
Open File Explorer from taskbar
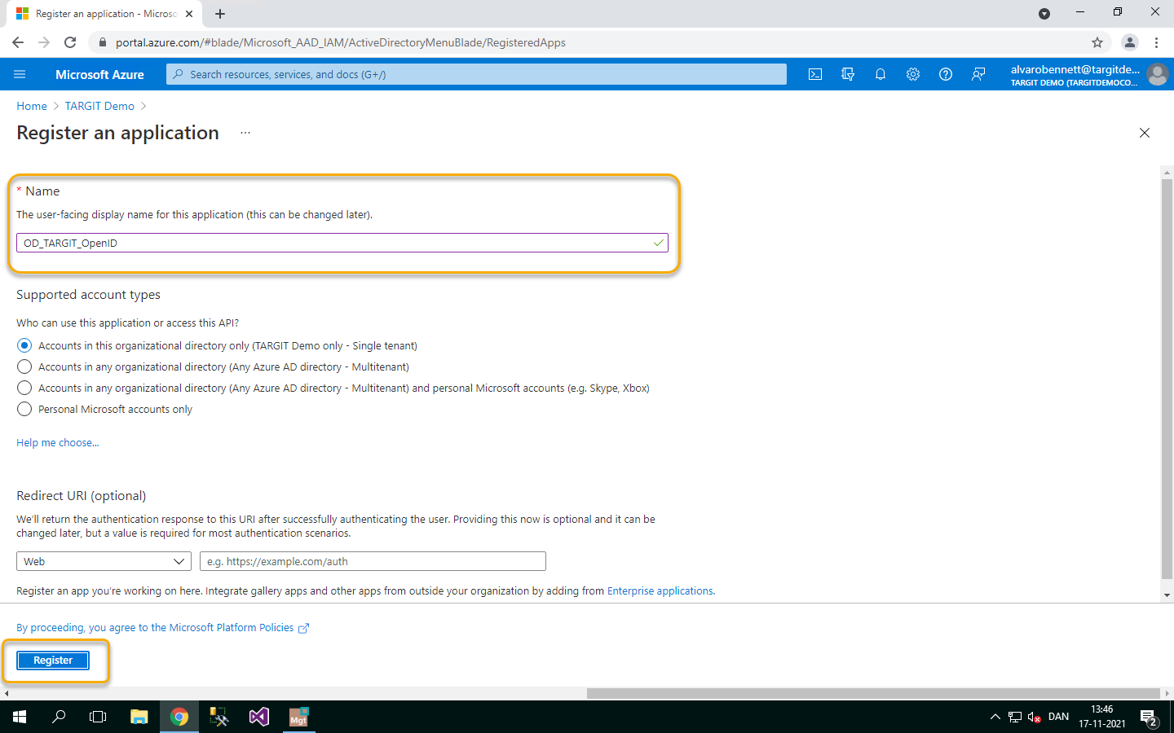[139, 717]
